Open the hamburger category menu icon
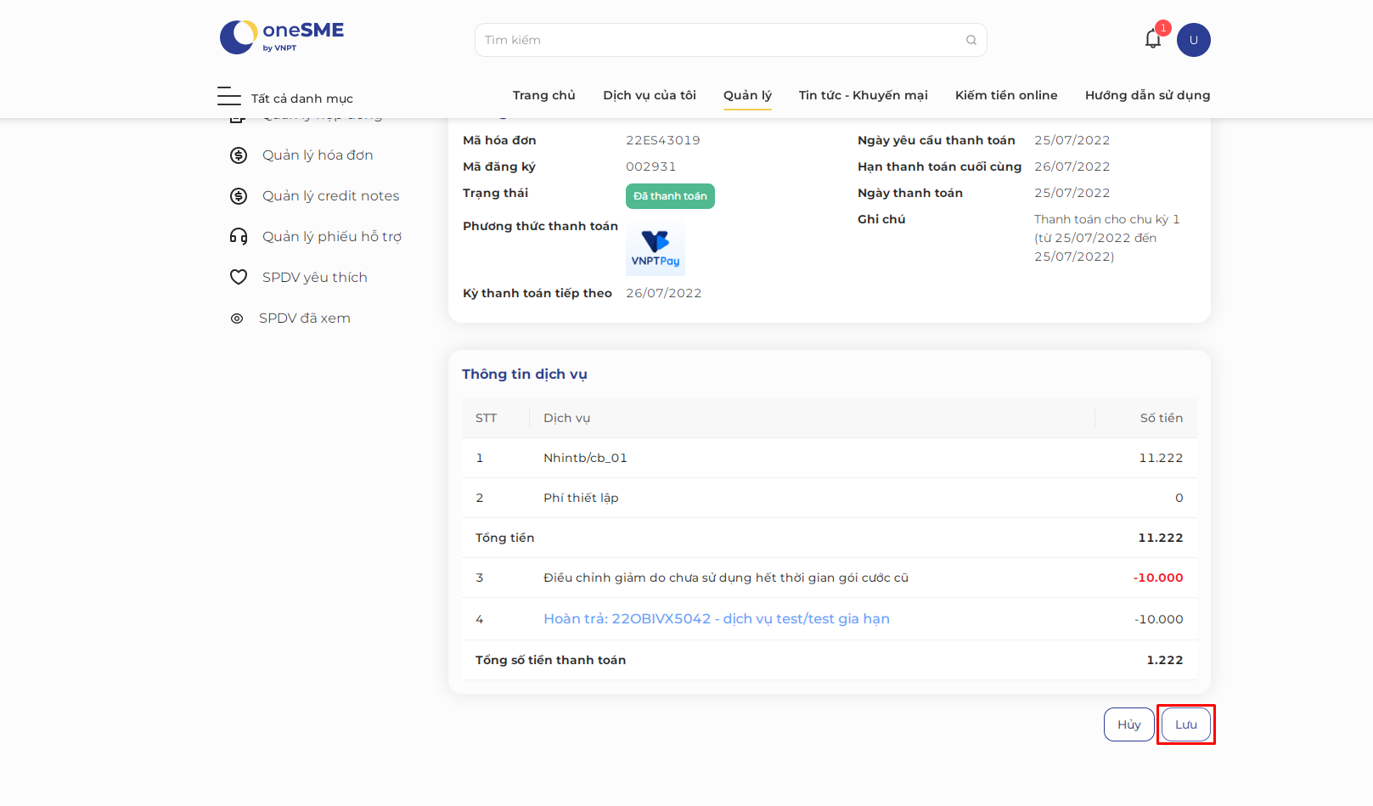This screenshot has height=806, width=1373. (229, 96)
